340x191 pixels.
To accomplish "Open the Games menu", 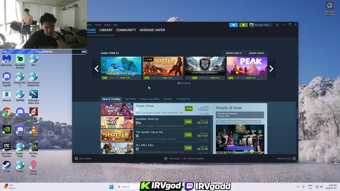I will (107, 25).
